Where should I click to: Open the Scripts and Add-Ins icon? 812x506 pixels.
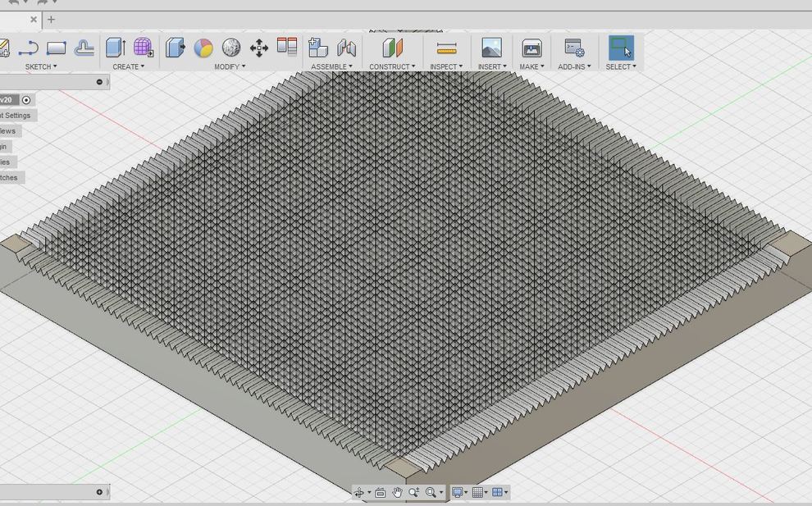tap(574, 48)
